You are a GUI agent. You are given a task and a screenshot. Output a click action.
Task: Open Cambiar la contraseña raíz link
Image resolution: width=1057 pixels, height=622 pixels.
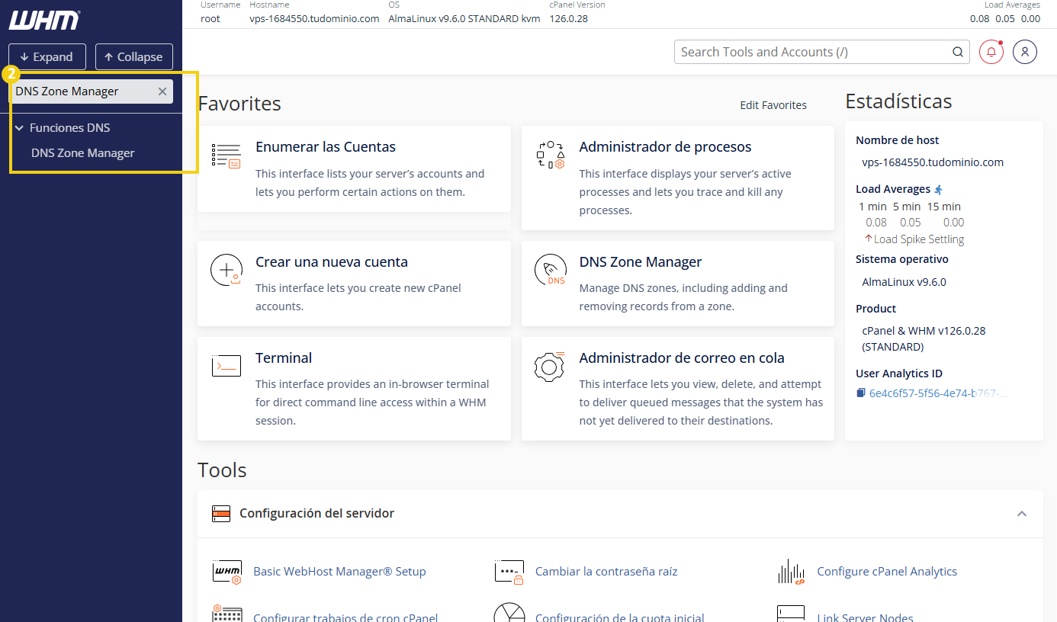click(606, 572)
